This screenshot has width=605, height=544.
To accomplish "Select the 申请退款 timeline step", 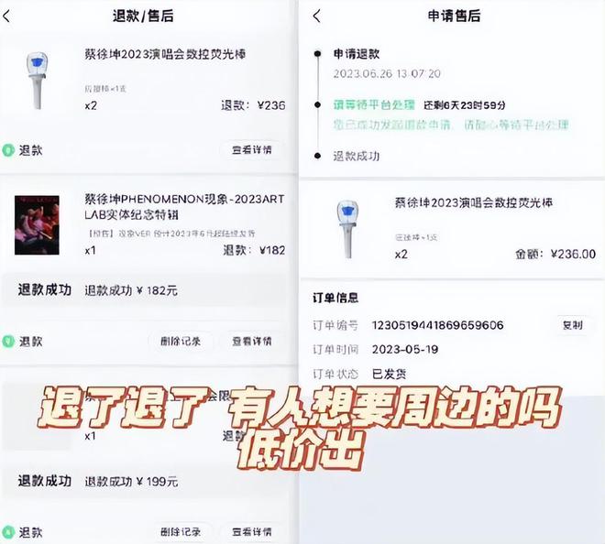I will [357, 54].
